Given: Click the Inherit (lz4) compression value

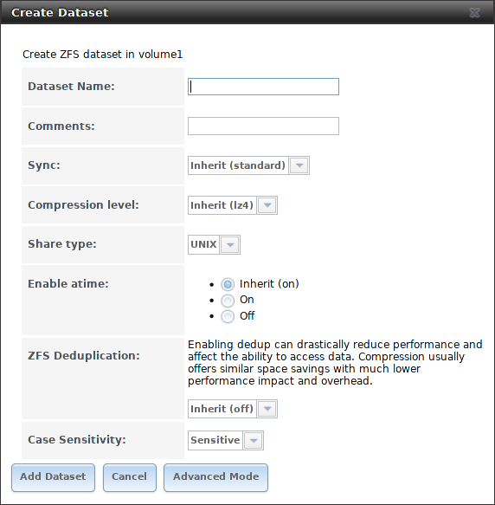Looking at the screenshot, I should click(x=222, y=205).
